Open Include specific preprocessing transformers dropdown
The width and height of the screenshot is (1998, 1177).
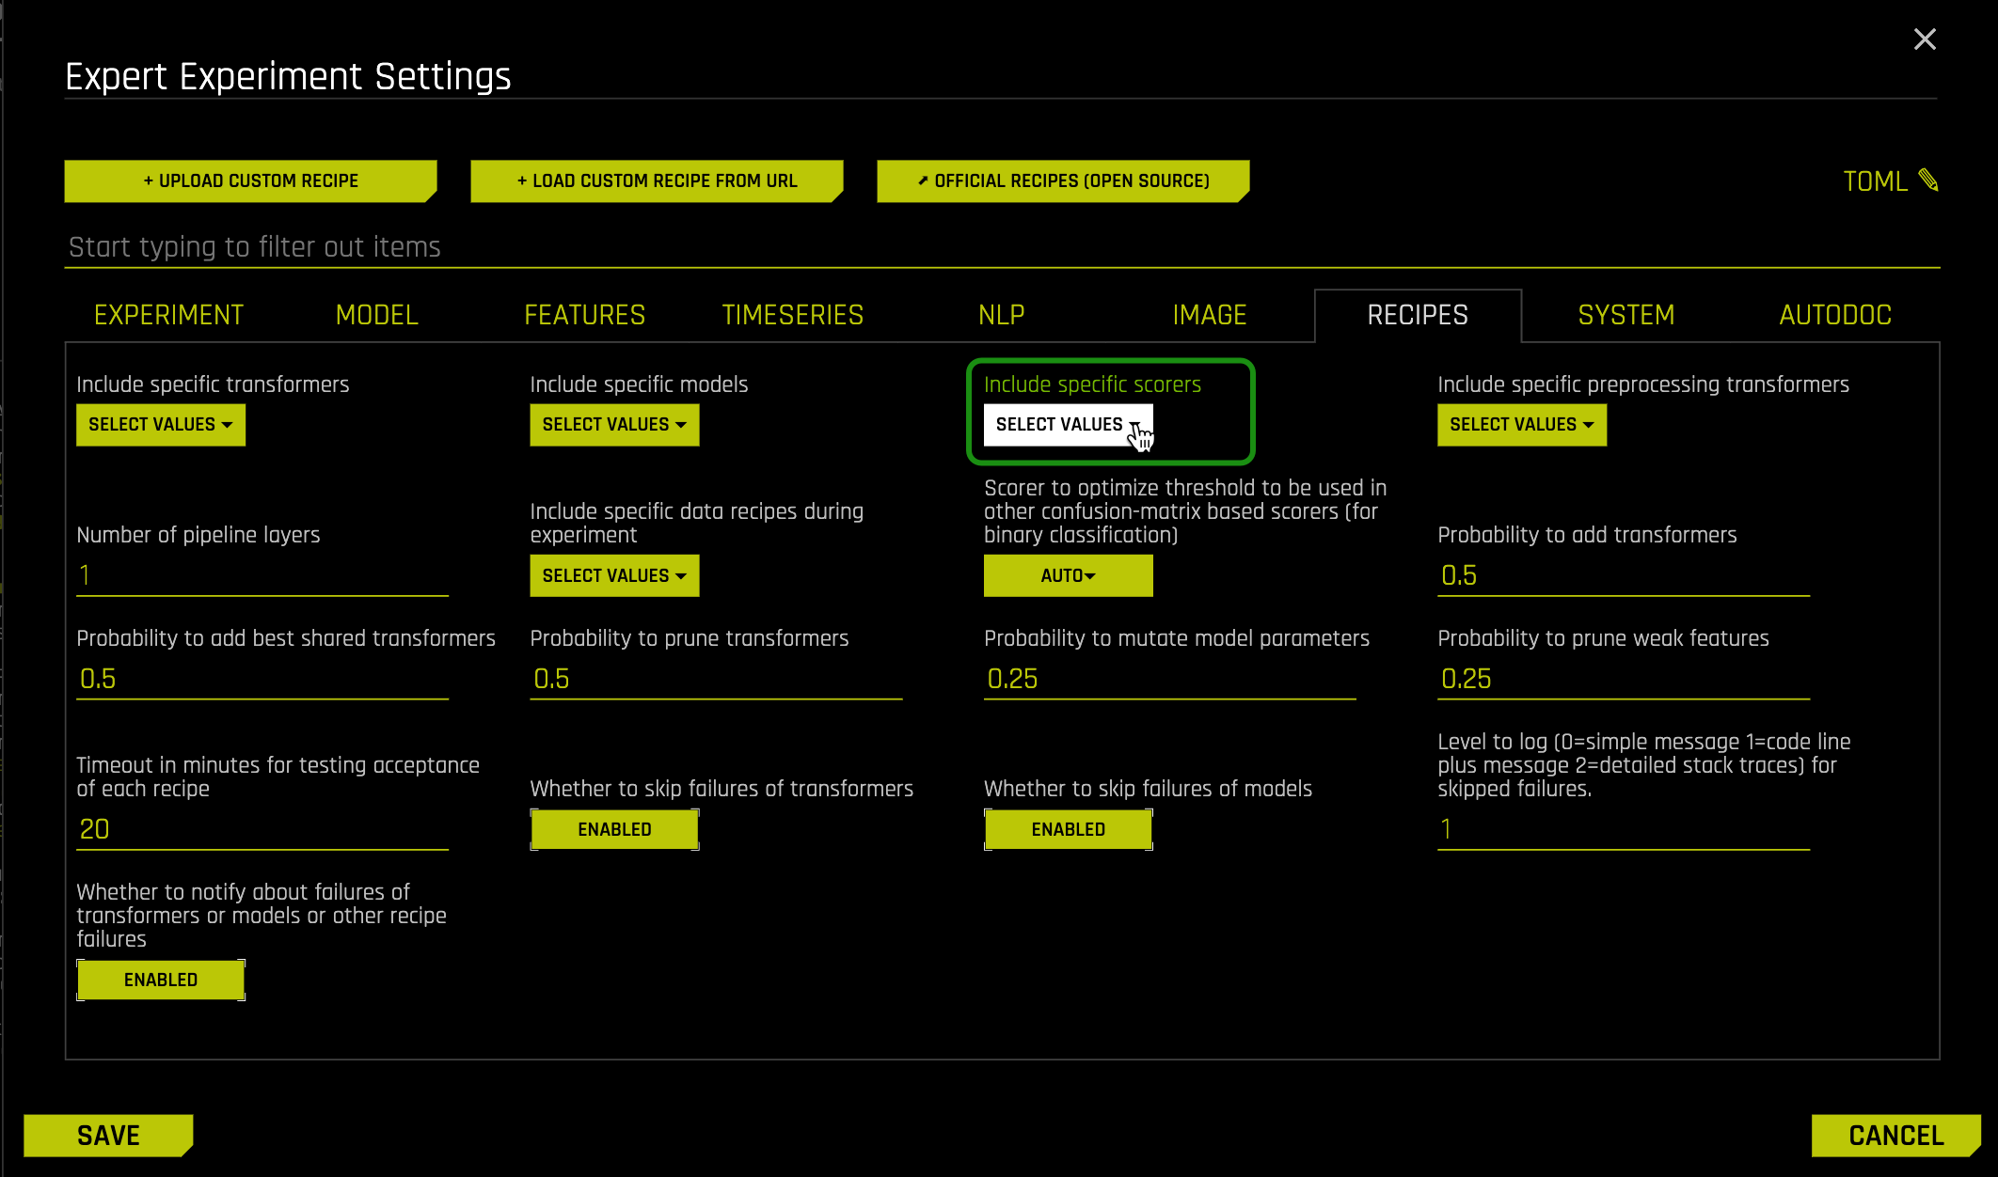click(x=1522, y=425)
